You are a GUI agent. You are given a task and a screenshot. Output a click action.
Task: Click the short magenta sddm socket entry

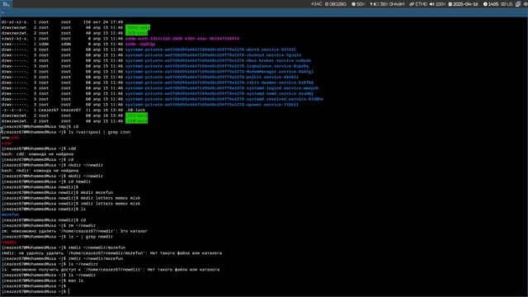coord(140,44)
